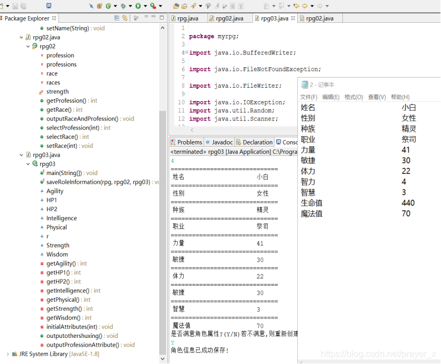Screen dimensions: 441x364
Task: Open the Run configurations dropdown arrow
Action: (145, 6)
